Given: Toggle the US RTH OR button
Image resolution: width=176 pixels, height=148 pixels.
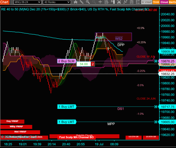Looking at the screenshot, I should [x=151, y=137].
